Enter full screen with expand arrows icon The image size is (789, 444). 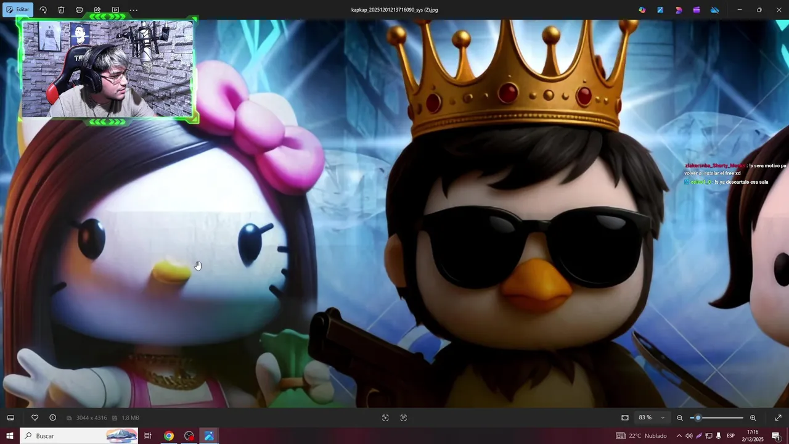778,417
